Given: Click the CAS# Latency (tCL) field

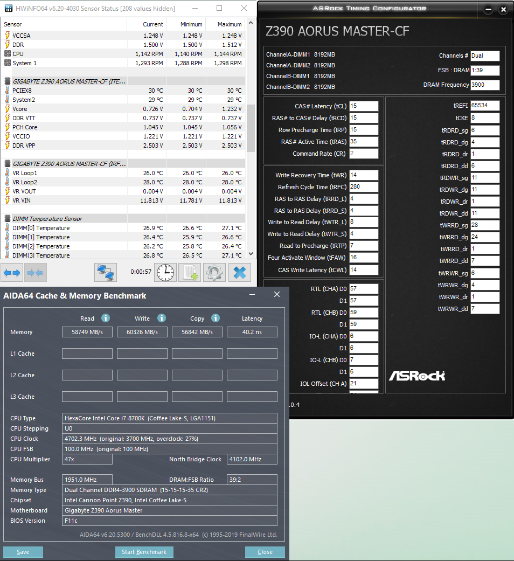Looking at the screenshot, I should [x=364, y=106].
